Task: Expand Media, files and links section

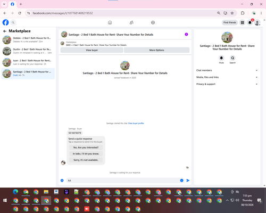Action: [x=227, y=77]
